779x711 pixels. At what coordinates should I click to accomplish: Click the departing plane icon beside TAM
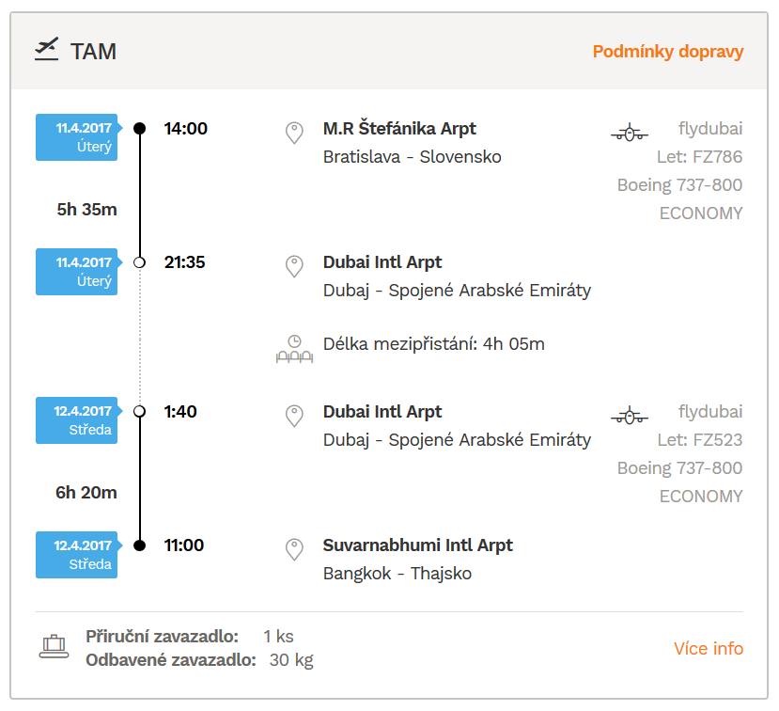pos(46,49)
